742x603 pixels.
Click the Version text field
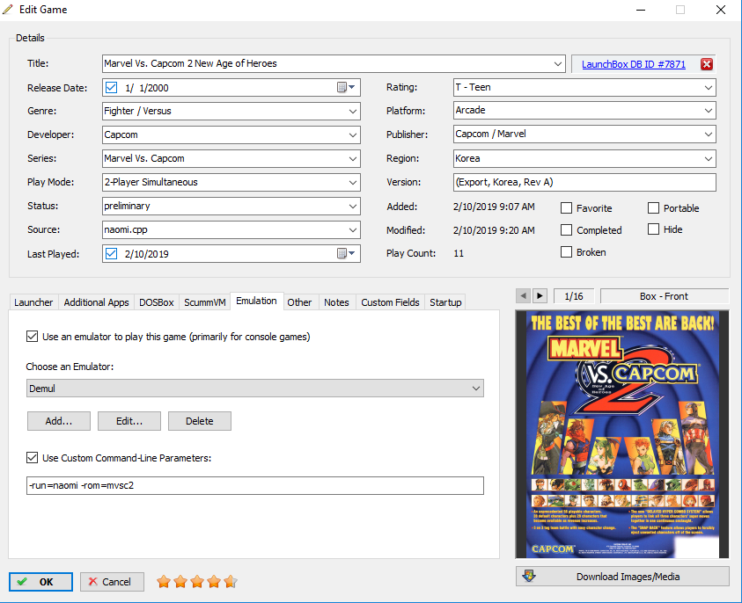[584, 182]
